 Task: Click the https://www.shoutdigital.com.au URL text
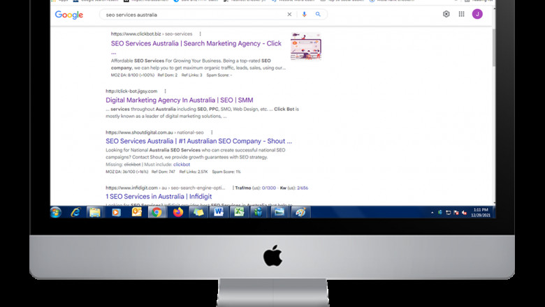pos(139,132)
